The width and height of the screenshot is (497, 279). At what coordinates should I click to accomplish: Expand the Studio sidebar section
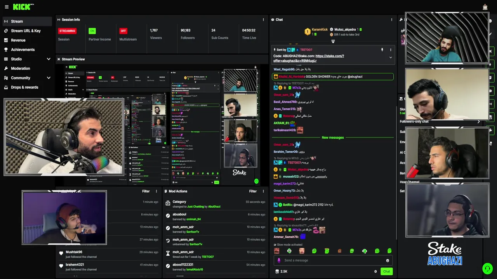(x=49, y=59)
